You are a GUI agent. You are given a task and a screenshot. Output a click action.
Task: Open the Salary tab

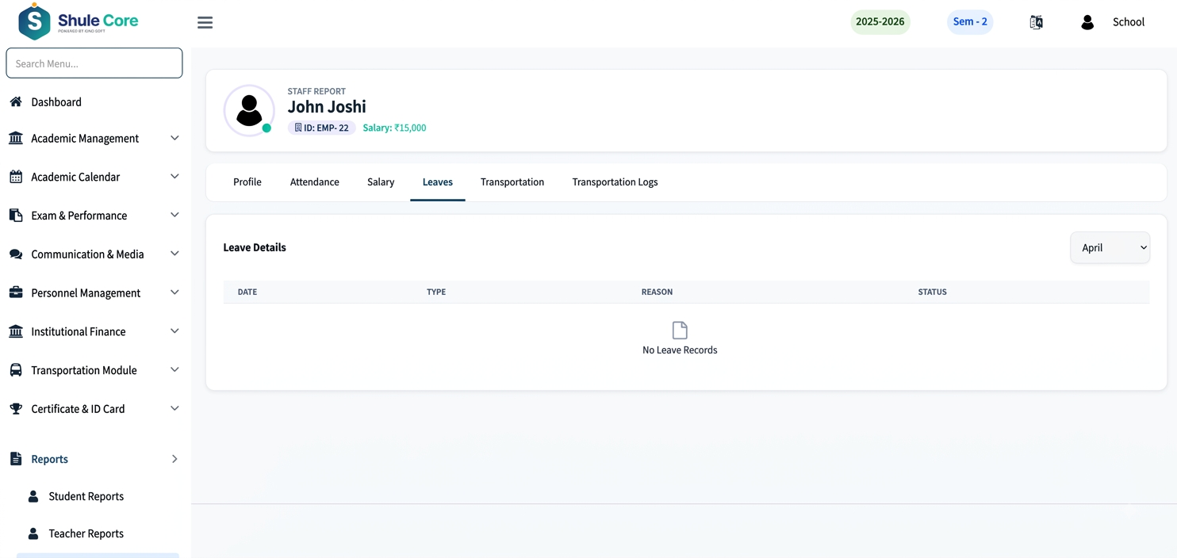[x=381, y=182]
